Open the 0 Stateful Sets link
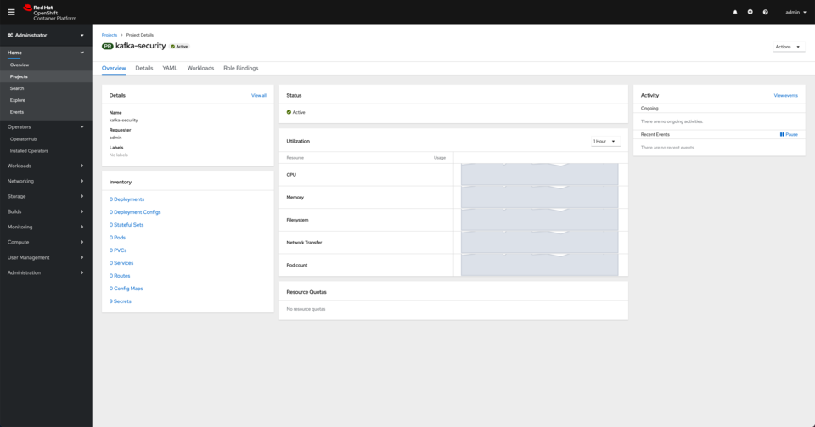 pos(126,225)
